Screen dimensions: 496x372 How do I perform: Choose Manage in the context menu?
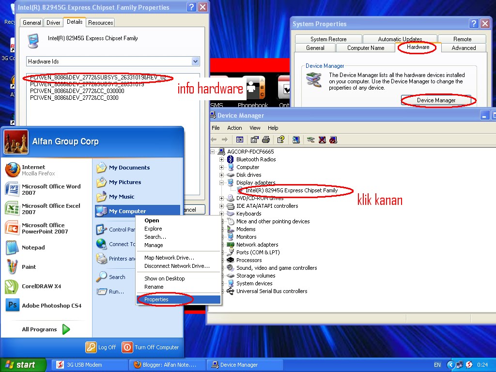tap(178, 245)
